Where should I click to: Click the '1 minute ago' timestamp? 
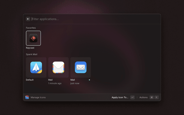pyautogui.click(x=55, y=83)
